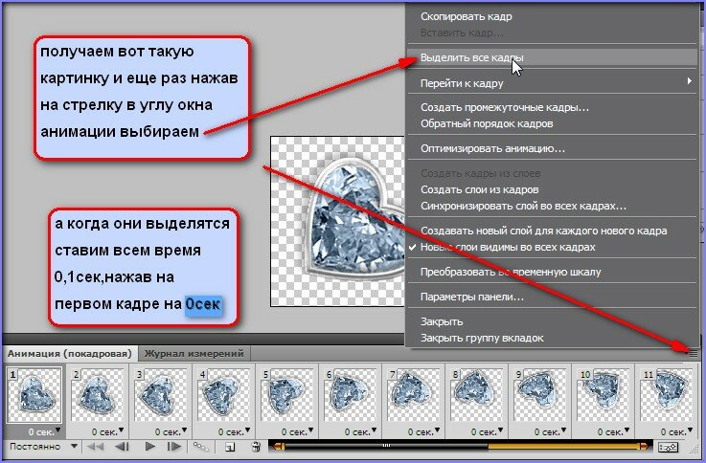This screenshot has height=463, width=706.
Task: Click convert to timeline icon at bottom right
Action: (x=668, y=447)
